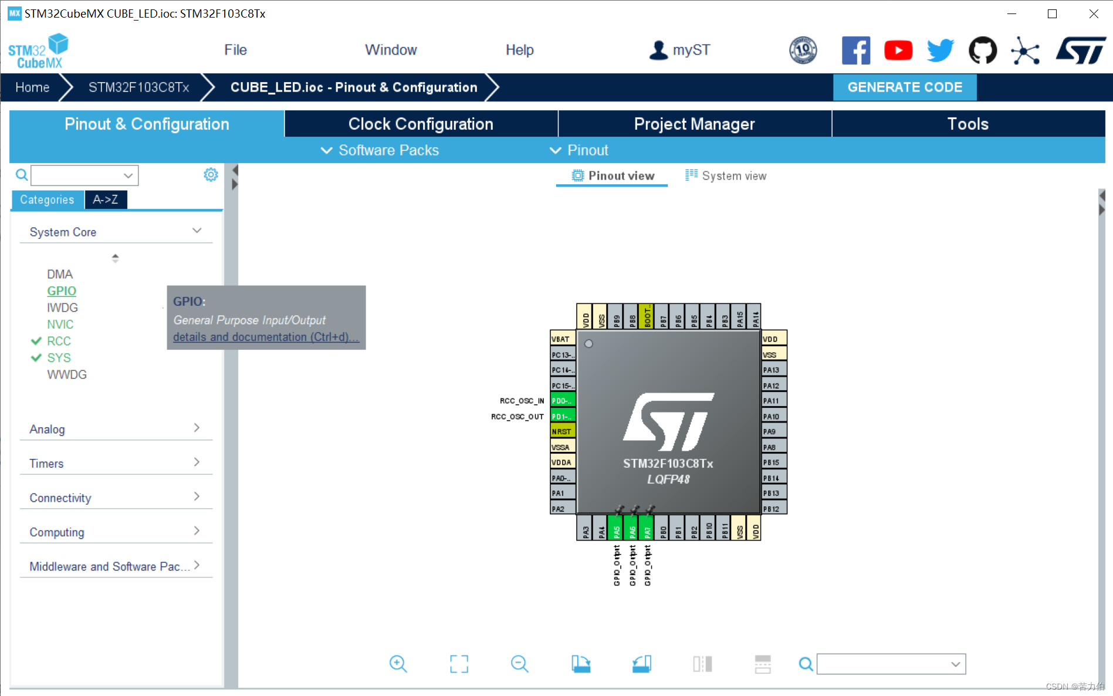1113x696 pixels.
Task: Select green PA5 pin on chip
Action: (615, 528)
